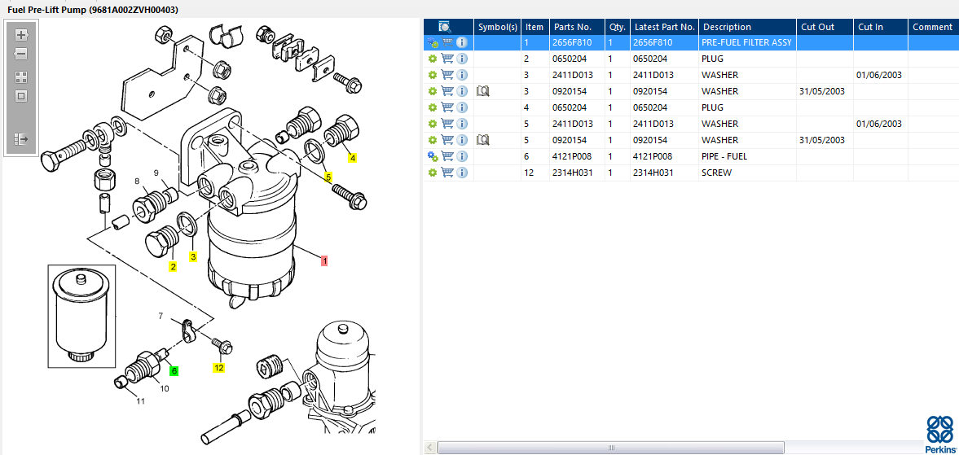Zoom out of the parts diagram

tap(21, 54)
